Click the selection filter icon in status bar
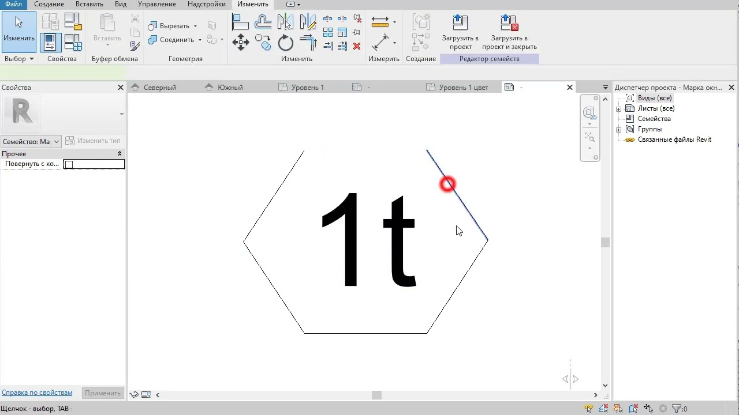The image size is (739, 415). tap(677, 409)
